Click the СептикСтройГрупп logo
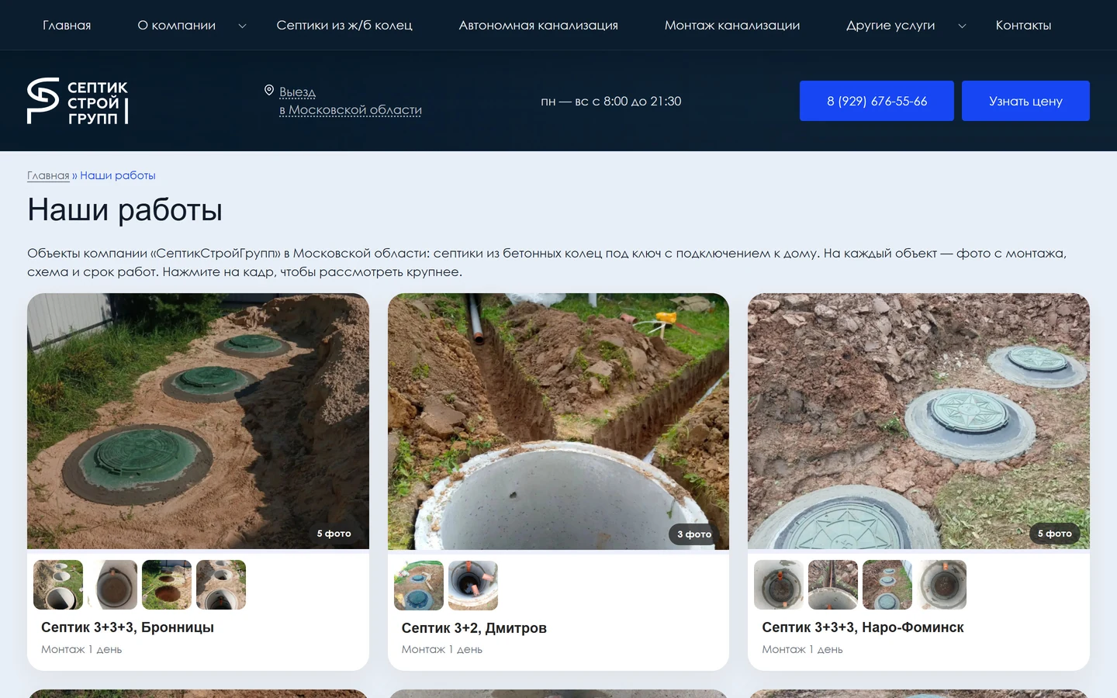 [x=78, y=101]
